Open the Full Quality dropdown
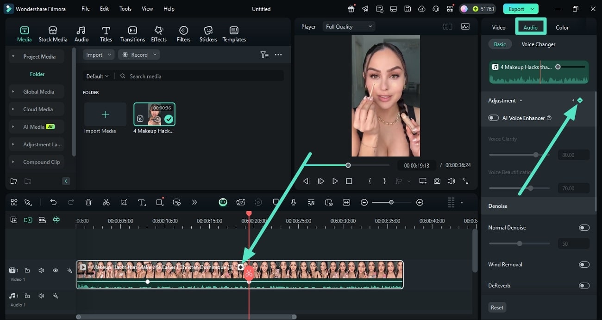This screenshot has width=602, height=320. 349,27
